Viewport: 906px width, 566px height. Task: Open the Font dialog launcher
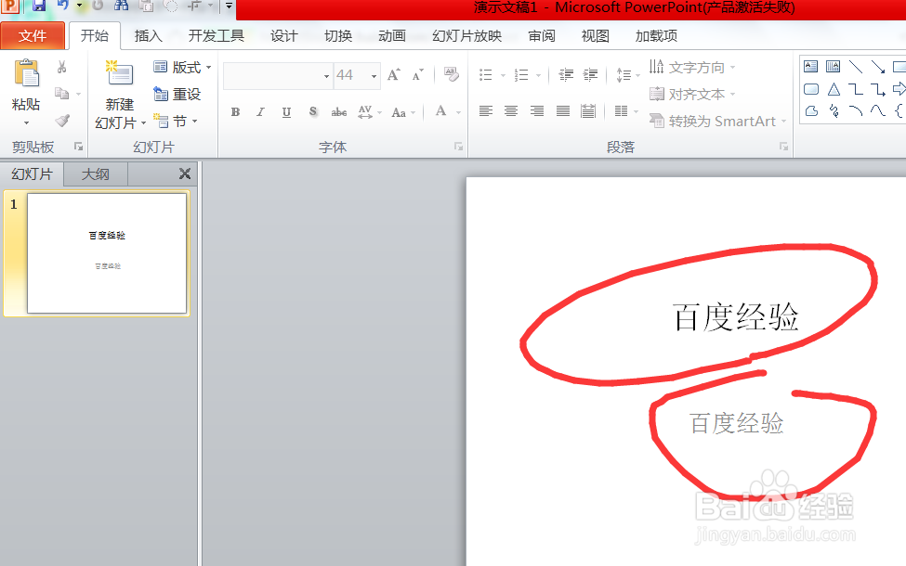(458, 147)
